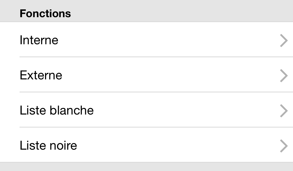Tap the chevron arrow beside Liste blanche
Viewport: 293px width, 171px height.
(284, 111)
